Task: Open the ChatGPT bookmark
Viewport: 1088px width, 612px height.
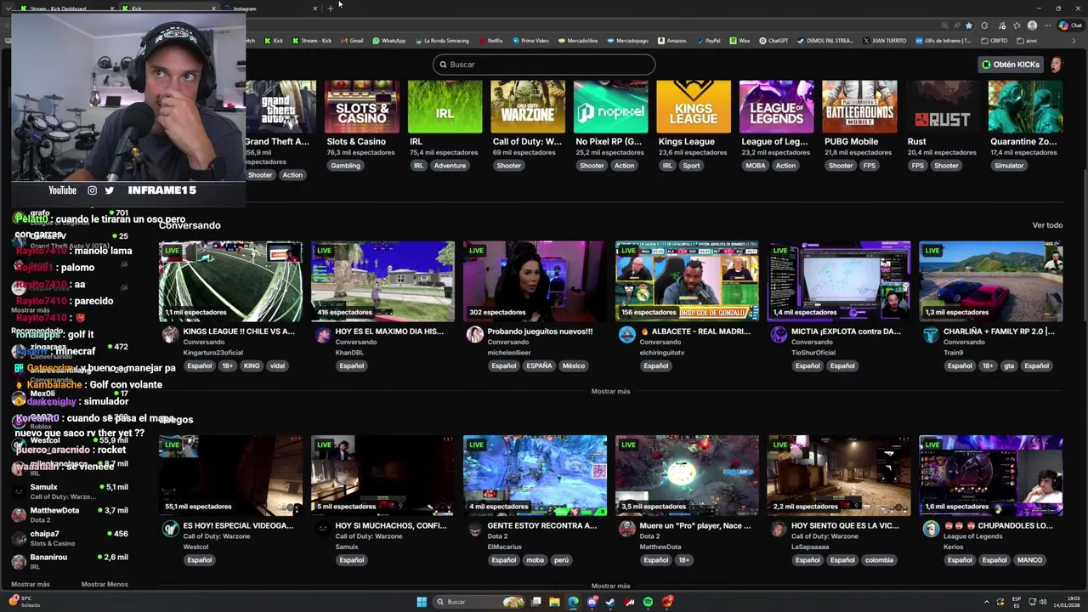Action: click(773, 41)
